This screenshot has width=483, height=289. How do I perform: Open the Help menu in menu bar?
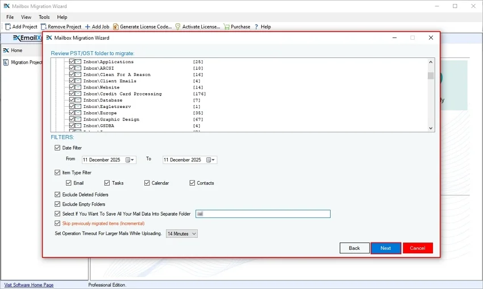[62, 17]
